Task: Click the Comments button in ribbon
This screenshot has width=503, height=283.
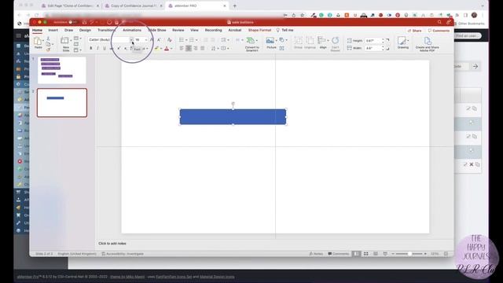Action: pos(439,31)
